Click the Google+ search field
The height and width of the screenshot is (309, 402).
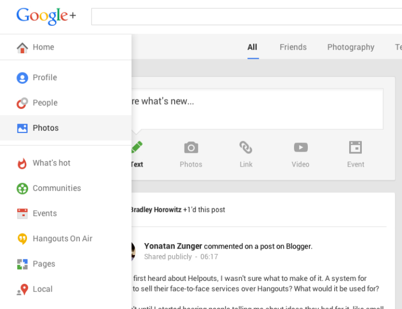tap(247, 16)
